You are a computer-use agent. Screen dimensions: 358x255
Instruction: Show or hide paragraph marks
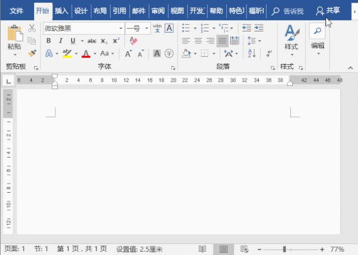coord(269,53)
